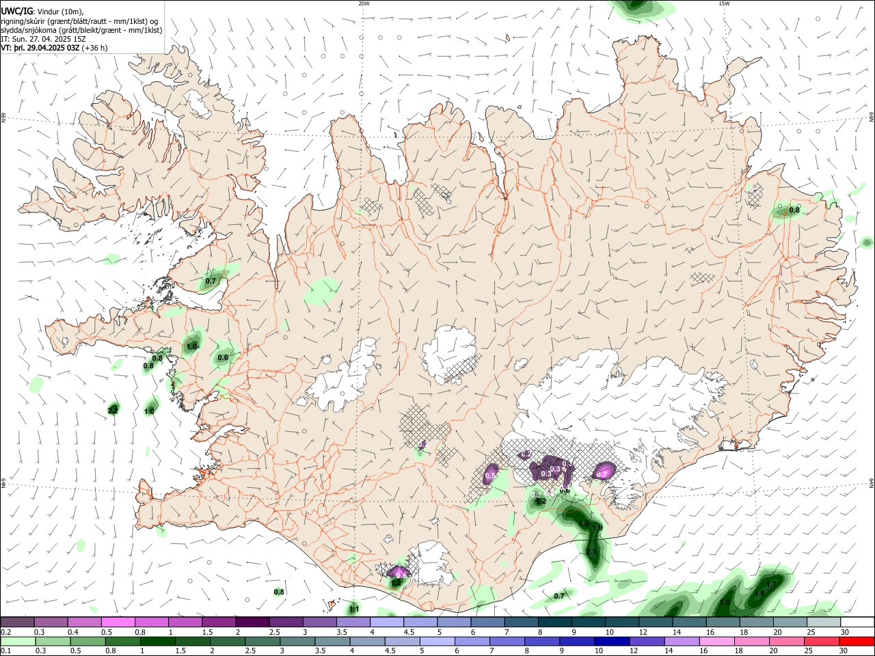
Task: Click the 'rigning/skúrir' legend description line
Action: click(x=79, y=20)
